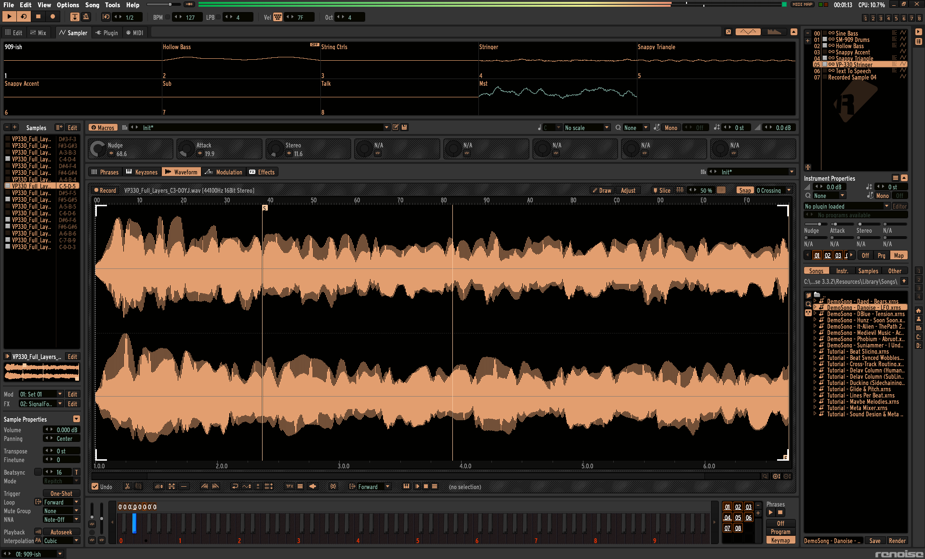925x559 pixels.
Task: Toggle pattern follow mode icon
Action: [75, 17]
